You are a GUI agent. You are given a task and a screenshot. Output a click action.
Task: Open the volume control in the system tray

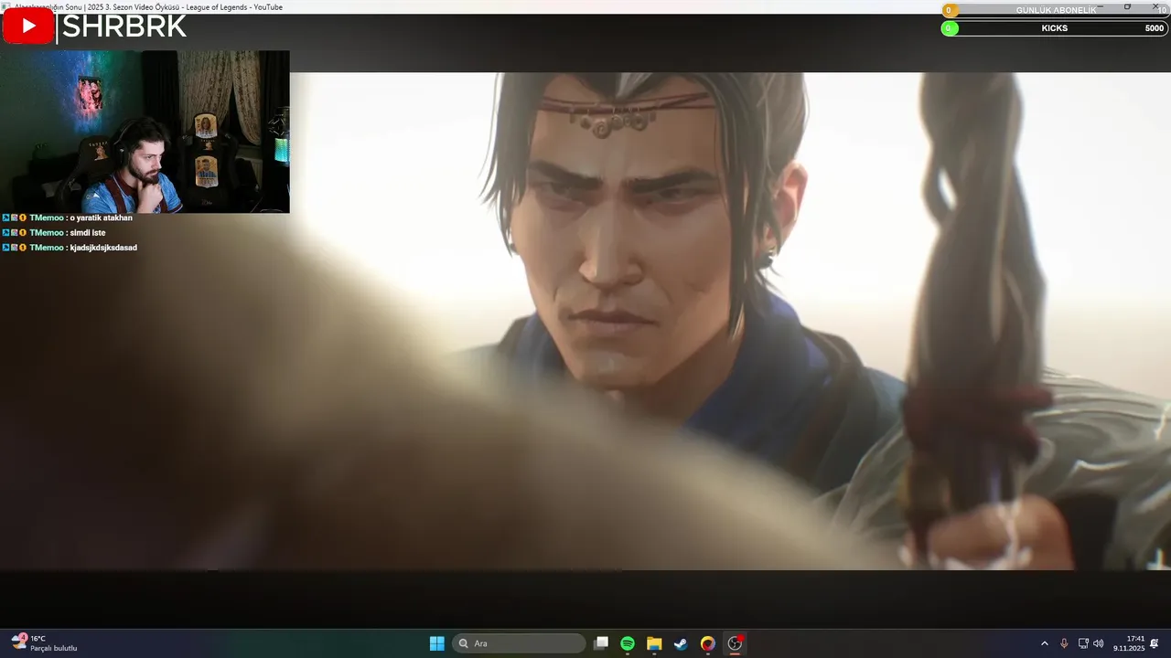pos(1098,643)
